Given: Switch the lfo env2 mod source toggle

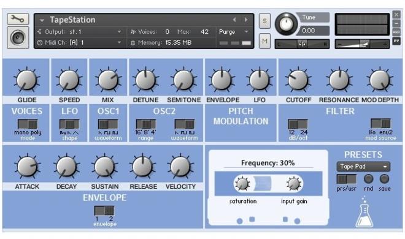Looking at the screenshot, I should (380, 124).
